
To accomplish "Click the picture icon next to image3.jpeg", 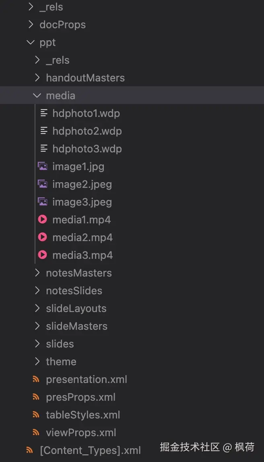I will tap(43, 202).
